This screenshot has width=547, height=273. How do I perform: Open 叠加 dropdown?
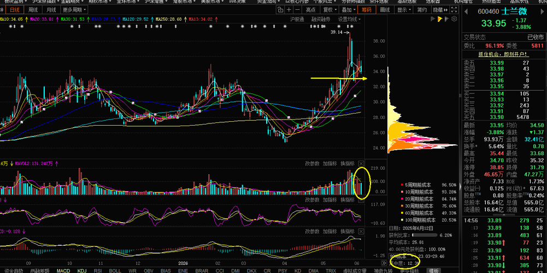(x=348, y=10)
